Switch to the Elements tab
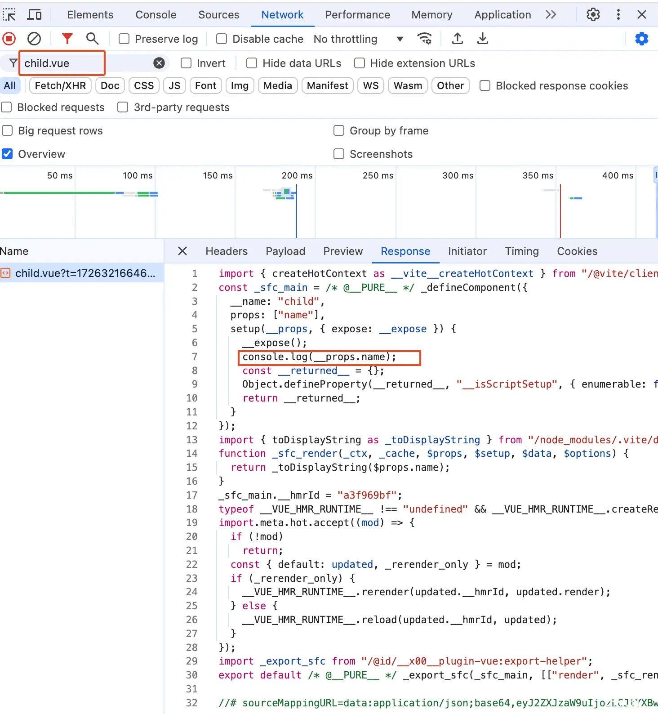Image resolution: width=658 pixels, height=714 pixels. pyautogui.click(x=90, y=15)
